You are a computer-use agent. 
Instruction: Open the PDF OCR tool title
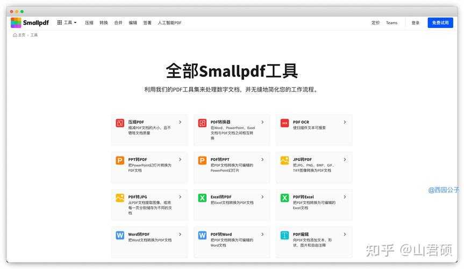pos(301,122)
